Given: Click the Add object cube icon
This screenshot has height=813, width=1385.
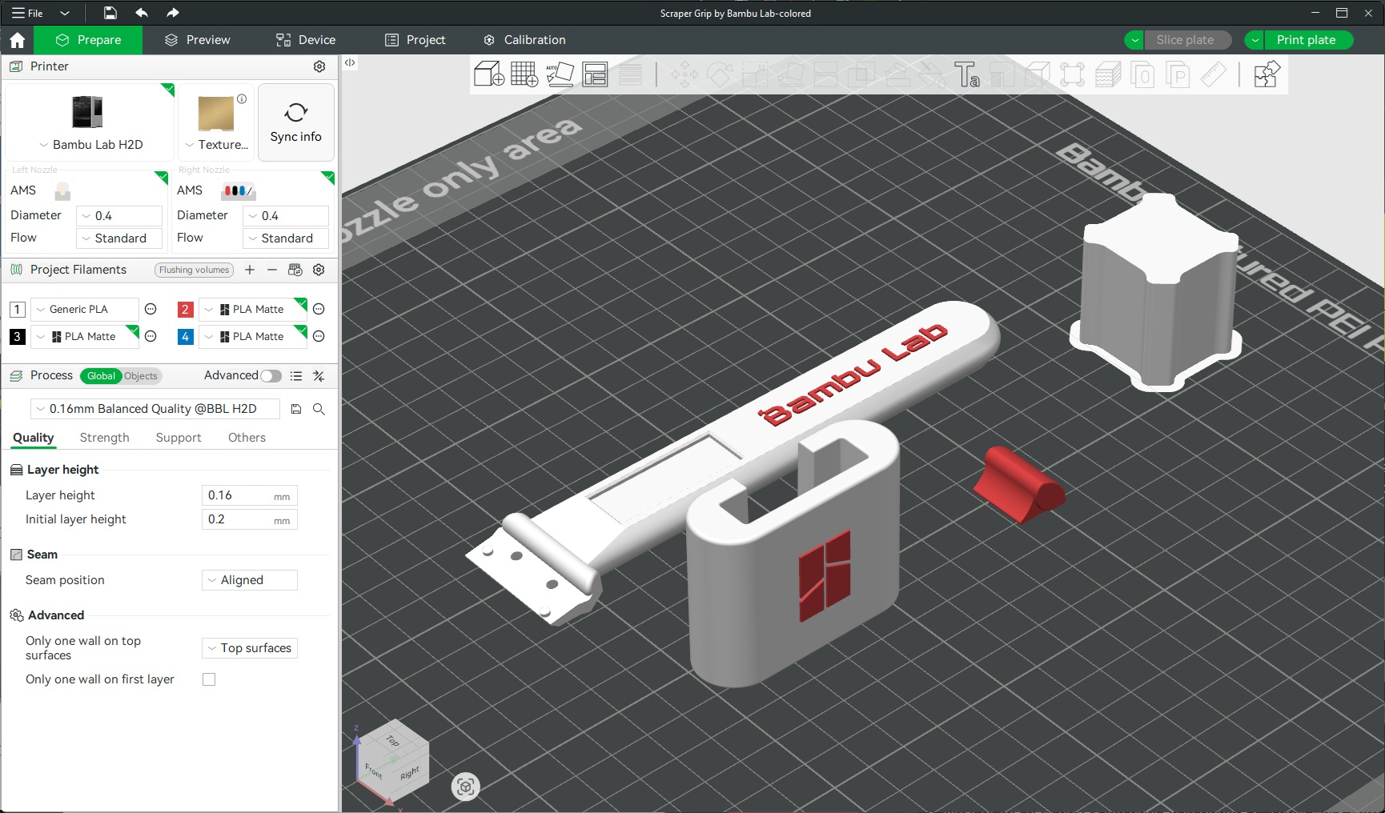Looking at the screenshot, I should [488, 74].
